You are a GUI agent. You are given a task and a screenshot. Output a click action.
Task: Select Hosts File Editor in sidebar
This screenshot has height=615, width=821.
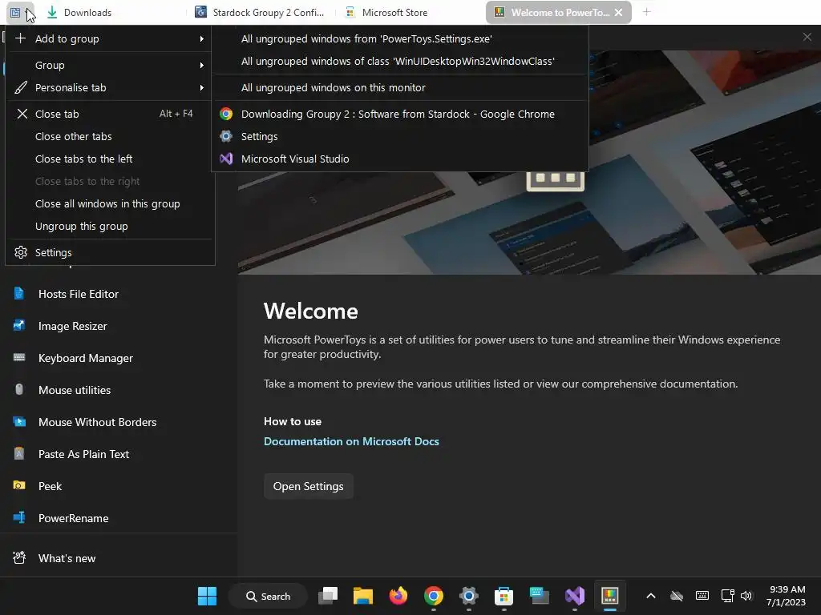pos(119,294)
